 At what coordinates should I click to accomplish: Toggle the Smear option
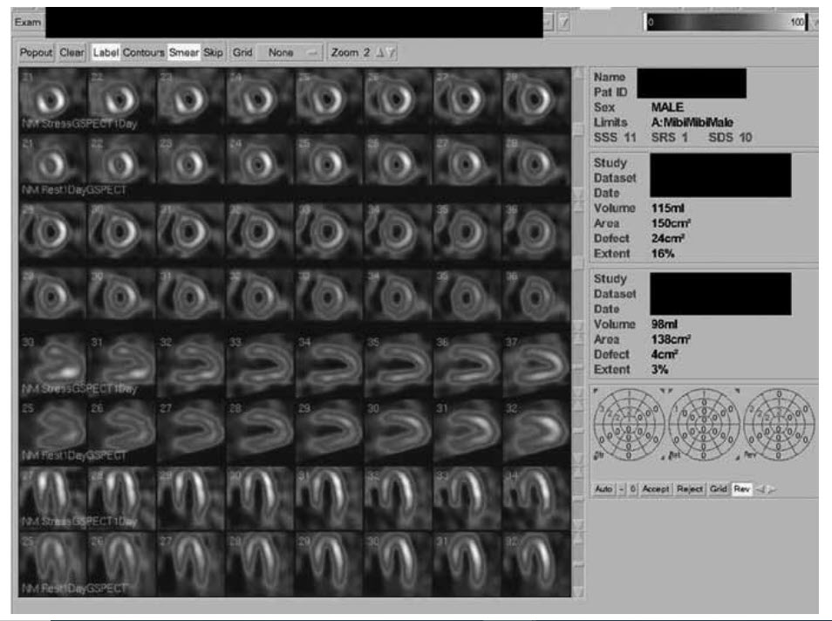pyautogui.click(x=183, y=52)
